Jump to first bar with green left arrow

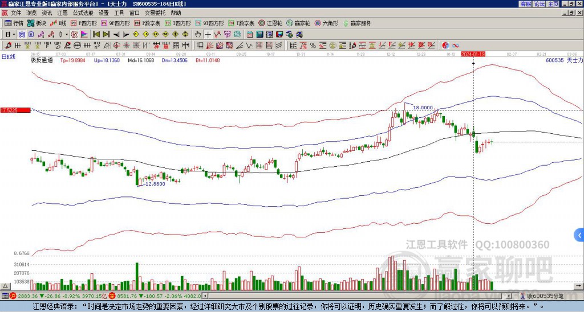pyautogui.click(x=96, y=34)
